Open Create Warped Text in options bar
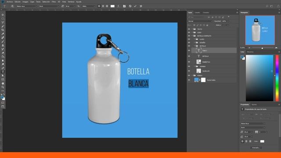This screenshot has width=281, height=158. 118,6
